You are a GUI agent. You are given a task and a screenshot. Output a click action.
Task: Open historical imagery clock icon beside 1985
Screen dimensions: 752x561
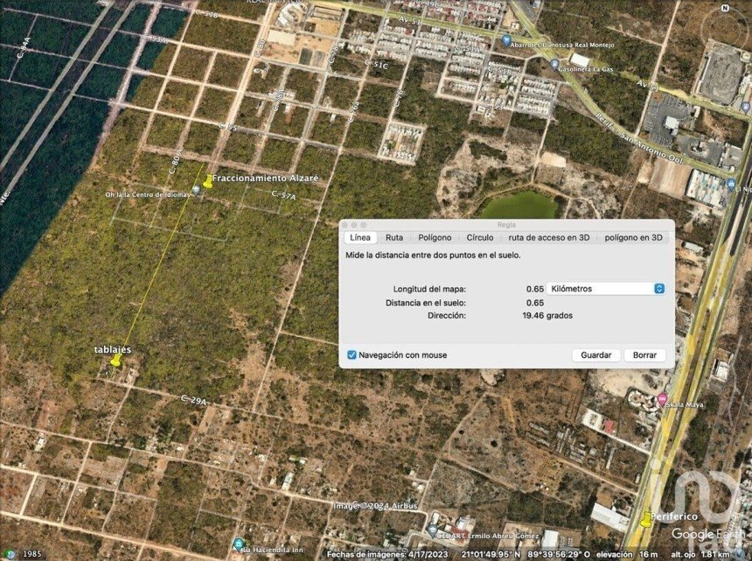[10, 554]
